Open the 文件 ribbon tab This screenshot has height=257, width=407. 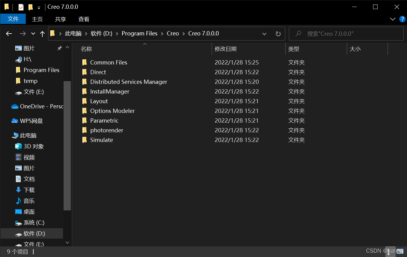13,19
